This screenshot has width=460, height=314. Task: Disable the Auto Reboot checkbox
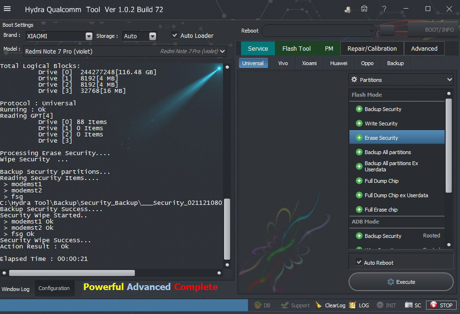pyautogui.click(x=359, y=262)
